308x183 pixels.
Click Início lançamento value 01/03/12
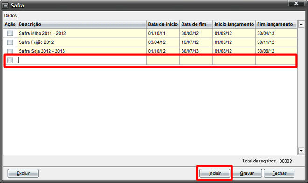click(223, 42)
